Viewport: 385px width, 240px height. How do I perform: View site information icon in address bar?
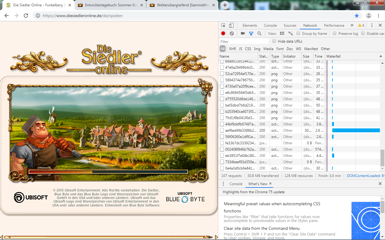(38, 16)
